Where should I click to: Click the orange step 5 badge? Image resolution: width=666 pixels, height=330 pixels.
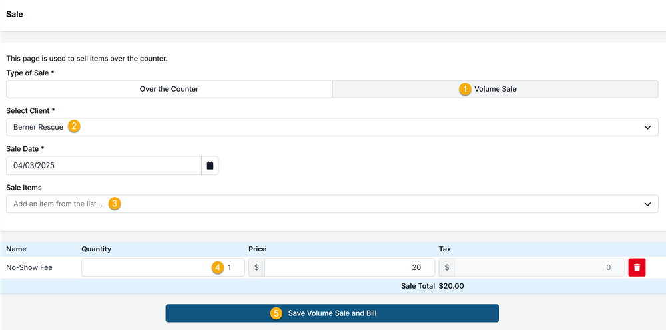click(276, 313)
